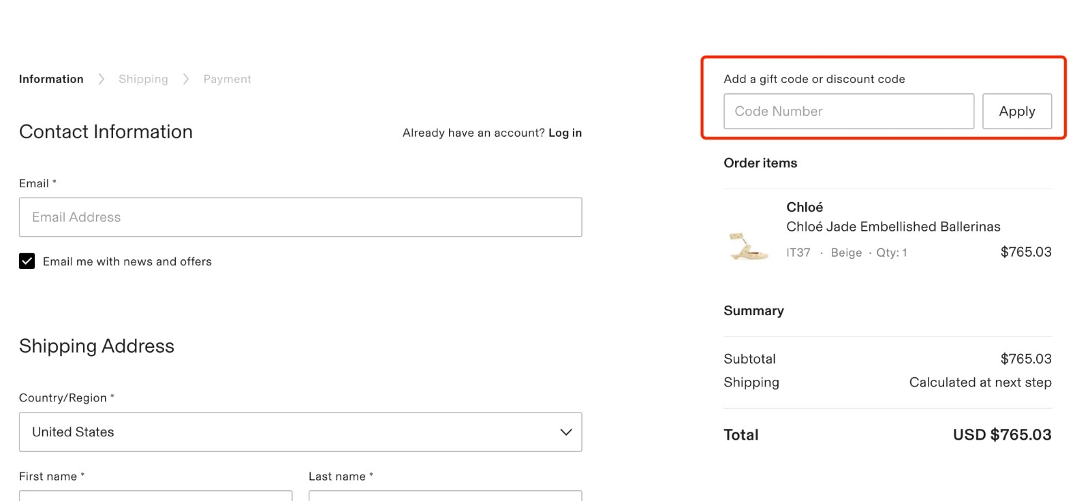Click the First name input field
Viewport: 1090px width, 501px height.
coord(155,497)
